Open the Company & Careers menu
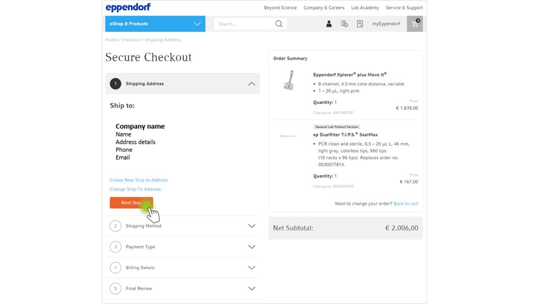 coord(324,7)
